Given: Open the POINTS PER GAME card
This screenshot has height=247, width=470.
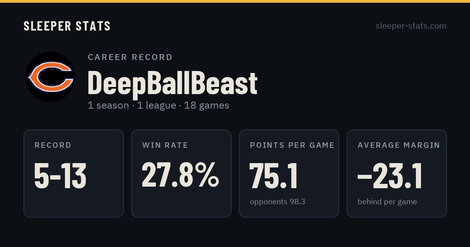Looking at the screenshot, I should (289, 173).
